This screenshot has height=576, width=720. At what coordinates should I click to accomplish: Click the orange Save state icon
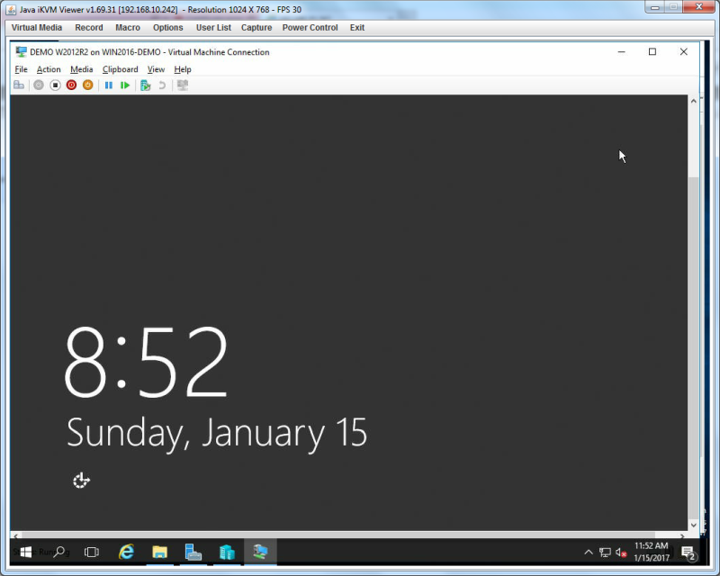pyautogui.click(x=87, y=85)
